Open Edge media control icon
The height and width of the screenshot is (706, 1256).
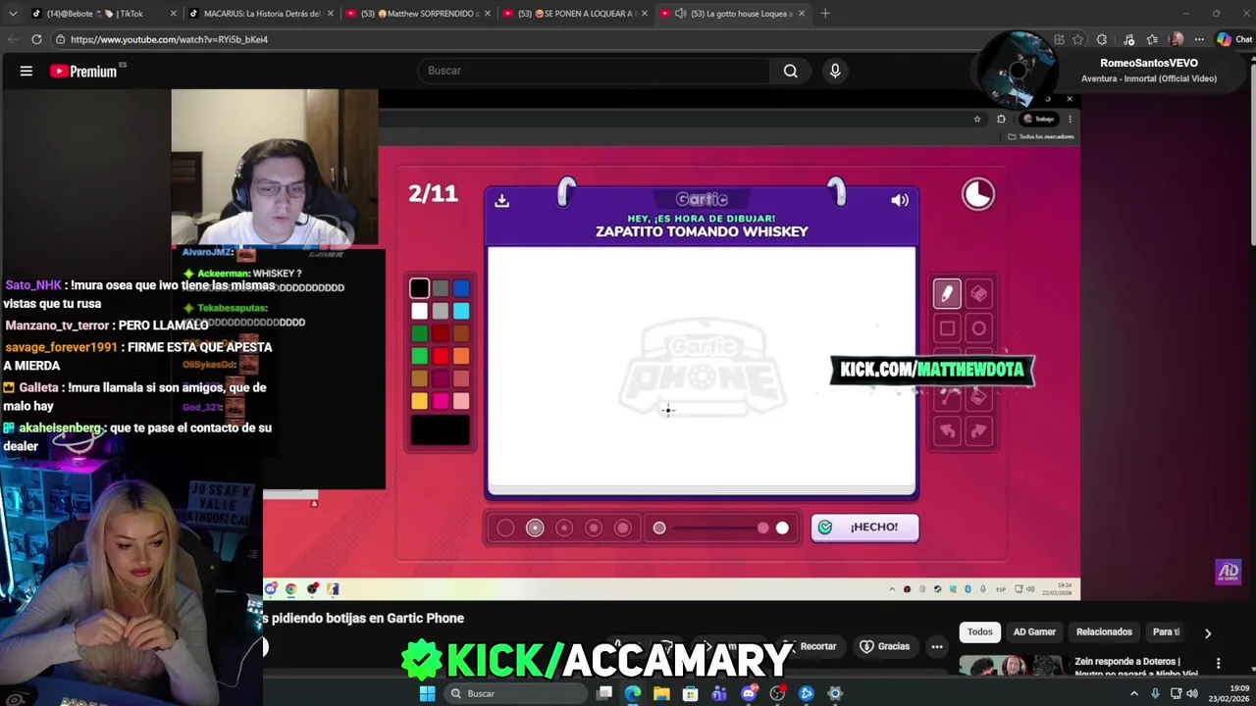click(1129, 39)
